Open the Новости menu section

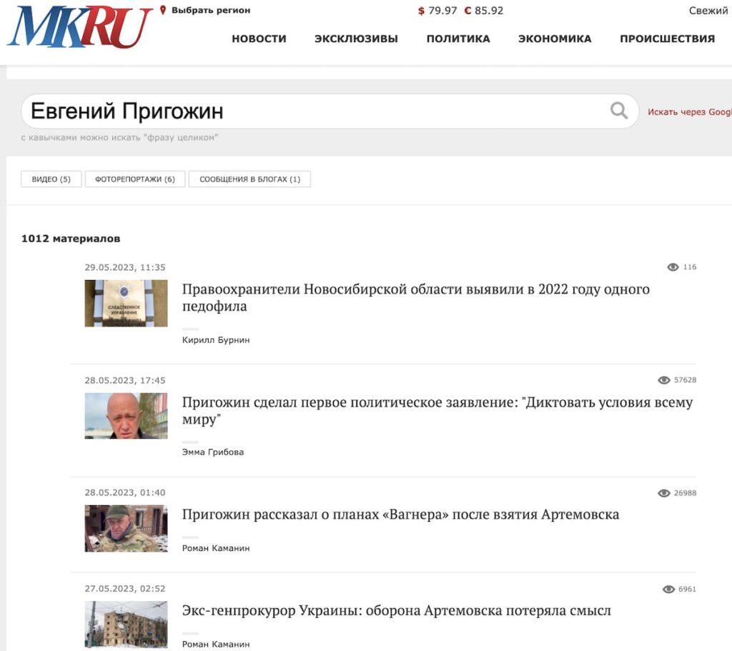[x=259, y=39]
